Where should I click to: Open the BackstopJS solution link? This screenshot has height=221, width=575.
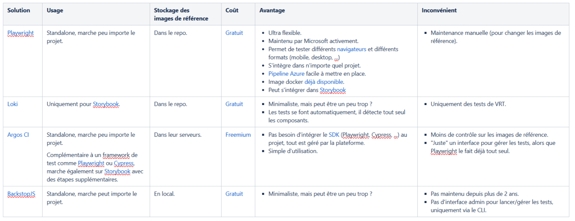tap(21, 194)
